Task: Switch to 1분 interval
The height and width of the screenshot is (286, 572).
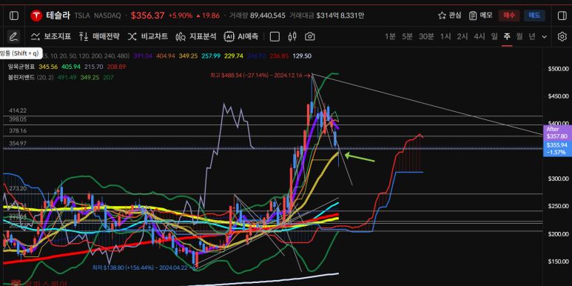Action: (x=390, y=36)
